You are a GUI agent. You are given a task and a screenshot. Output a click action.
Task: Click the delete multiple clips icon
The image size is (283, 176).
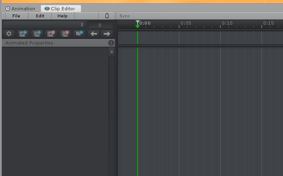[65, 34]
